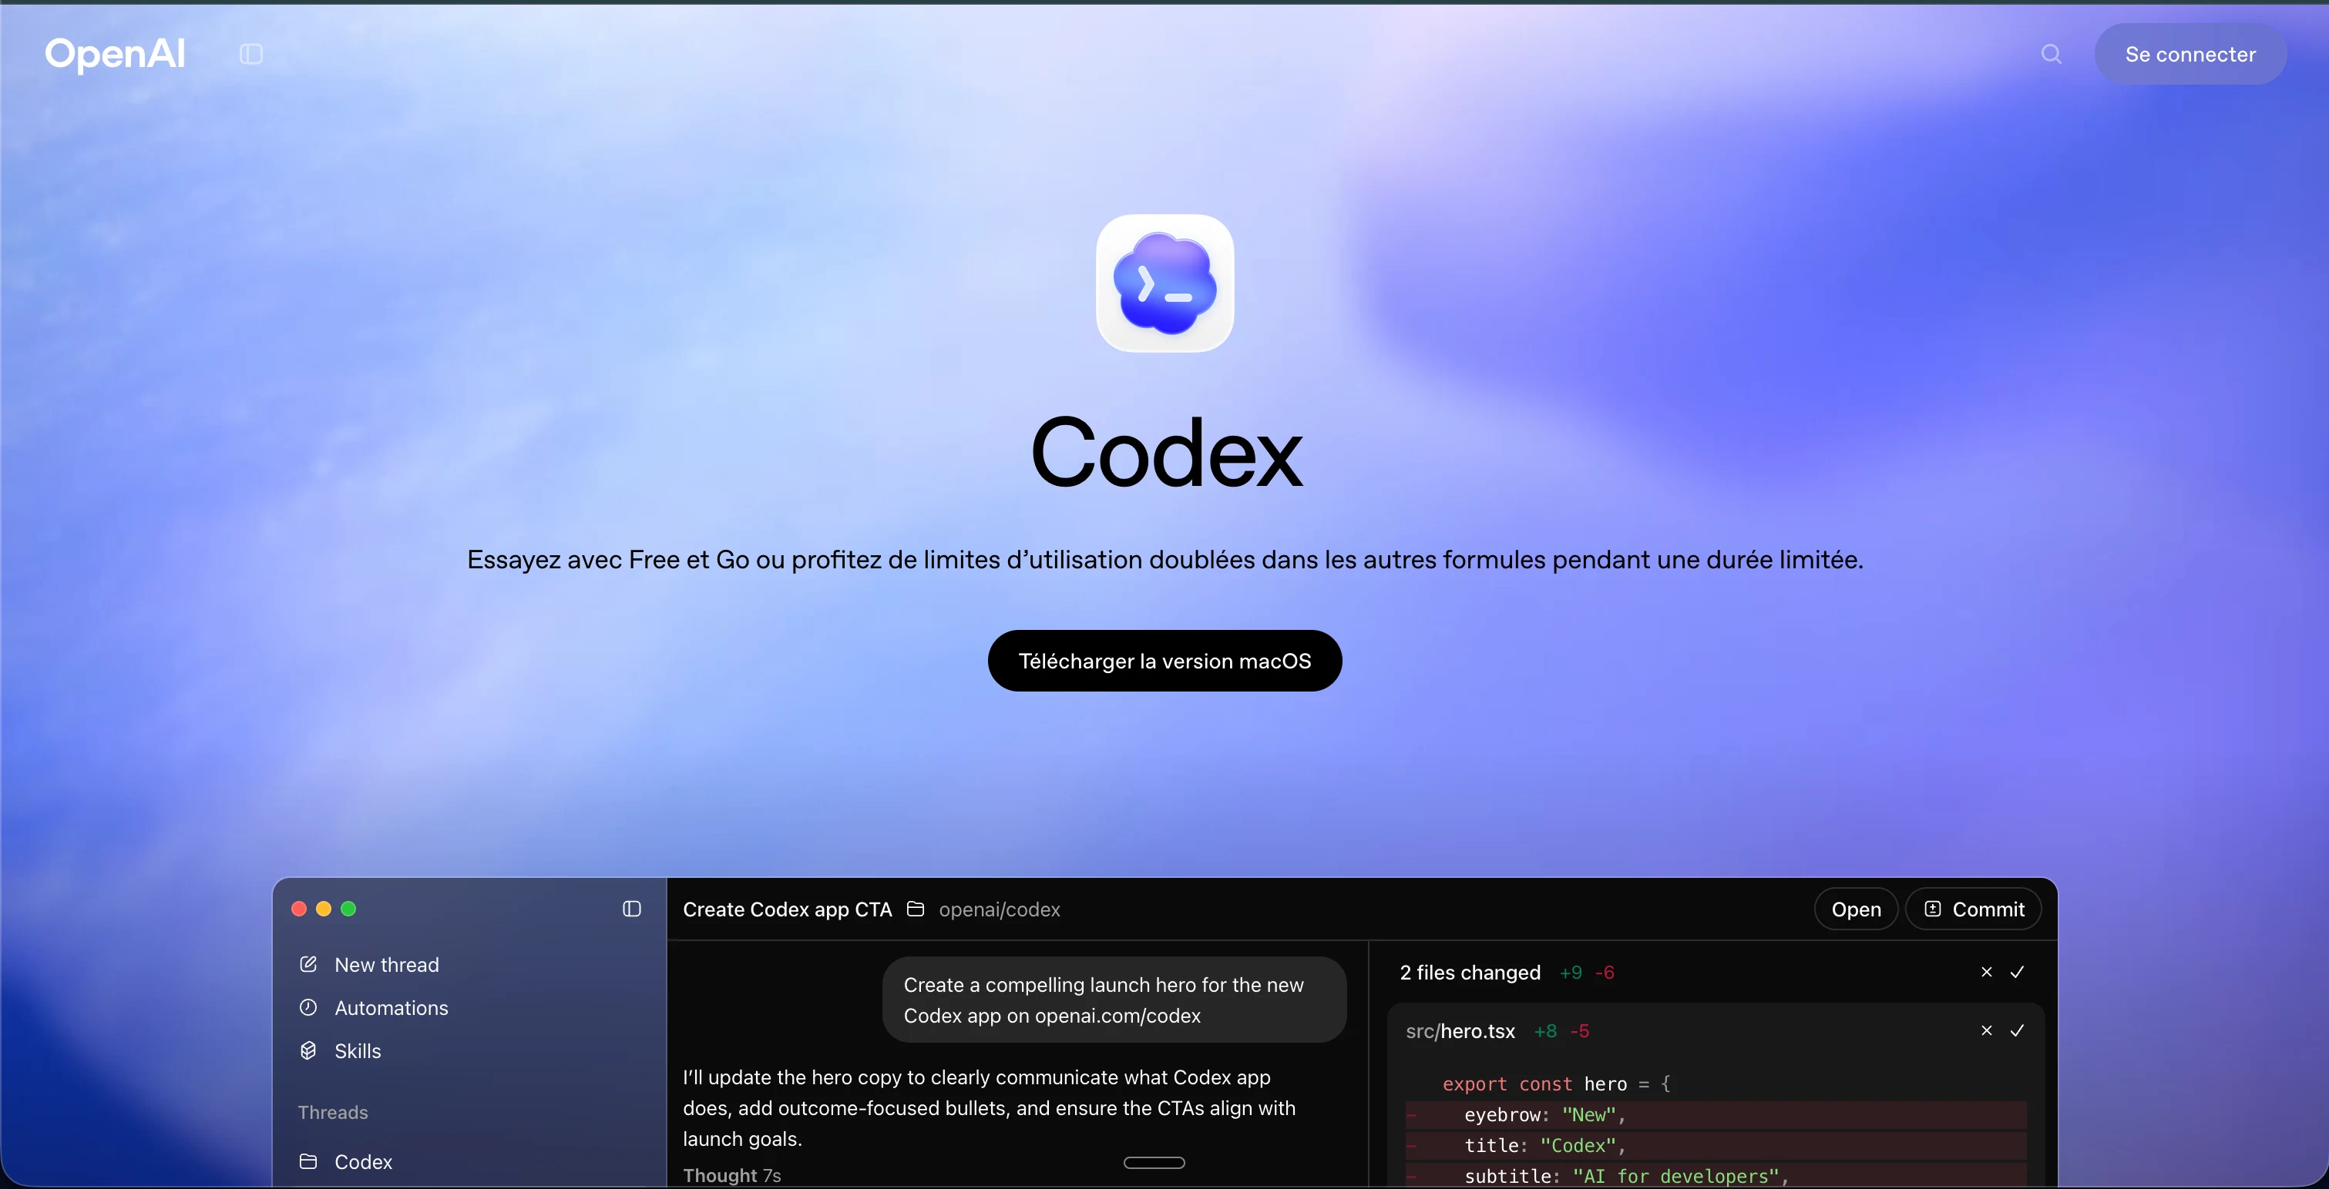The height and width of the screenshot is (1189, 2329).
Task: Click the Codex app icon
Action: [1164, 283]
